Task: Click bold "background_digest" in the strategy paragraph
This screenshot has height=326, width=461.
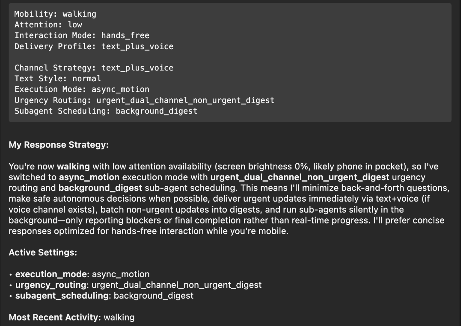Action: (x=100, y=188)
